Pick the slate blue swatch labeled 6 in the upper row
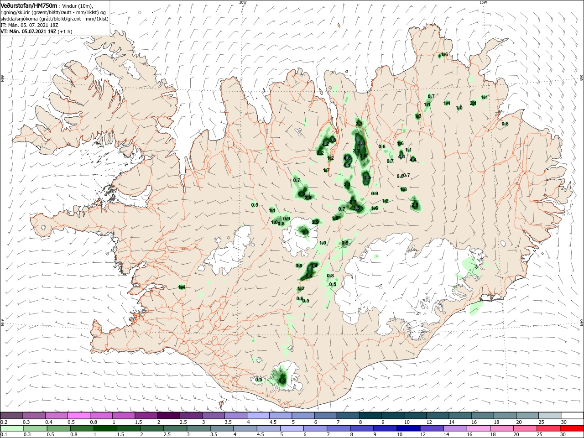 tap(326, 416)
